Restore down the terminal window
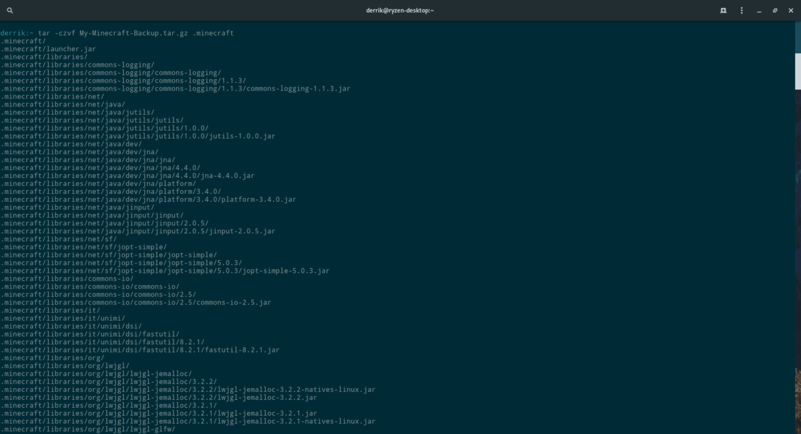801x434 pixels. tap(775, 11)
